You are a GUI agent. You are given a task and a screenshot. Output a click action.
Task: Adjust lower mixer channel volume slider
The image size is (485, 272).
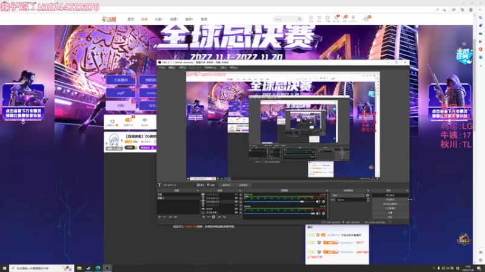278,213
